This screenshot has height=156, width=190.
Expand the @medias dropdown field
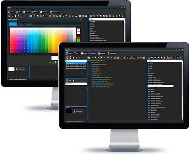(76, 61)
